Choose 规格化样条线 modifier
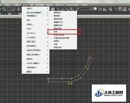Viewport: 130px width, 103px height. tap(63, 35)
